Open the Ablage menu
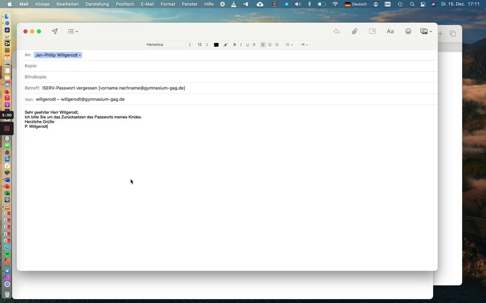486x303 pixels. click(42, 4)
